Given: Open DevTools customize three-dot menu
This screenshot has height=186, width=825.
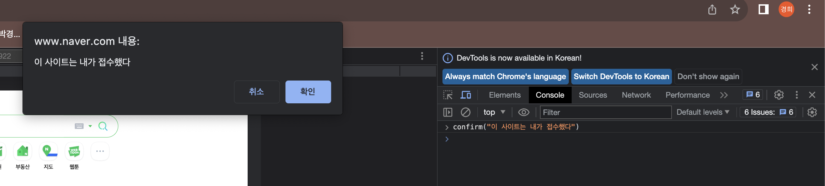Looking at the screenshot, I should point(797,95).
